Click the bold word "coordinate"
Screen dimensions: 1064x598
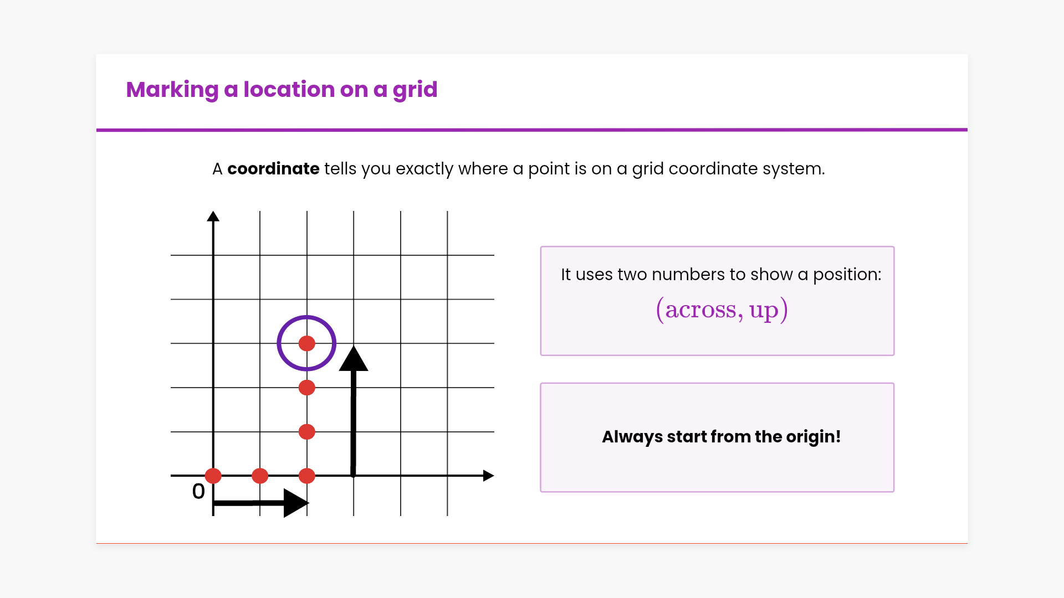coord(273,169)
